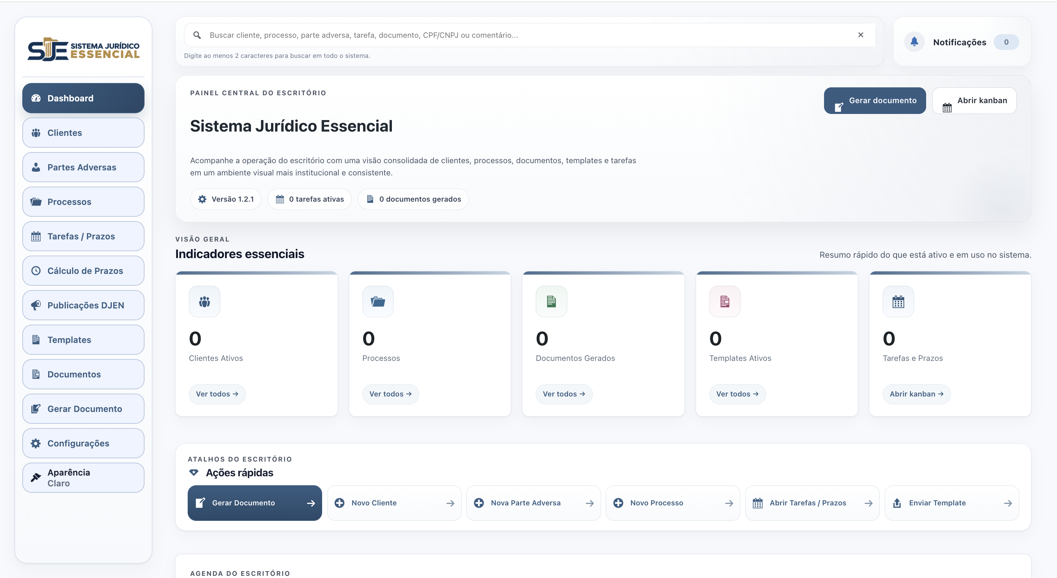Viewport: 1057px width, 578px height.
Task: Clear the search field with X
Action: pos(860,35)
